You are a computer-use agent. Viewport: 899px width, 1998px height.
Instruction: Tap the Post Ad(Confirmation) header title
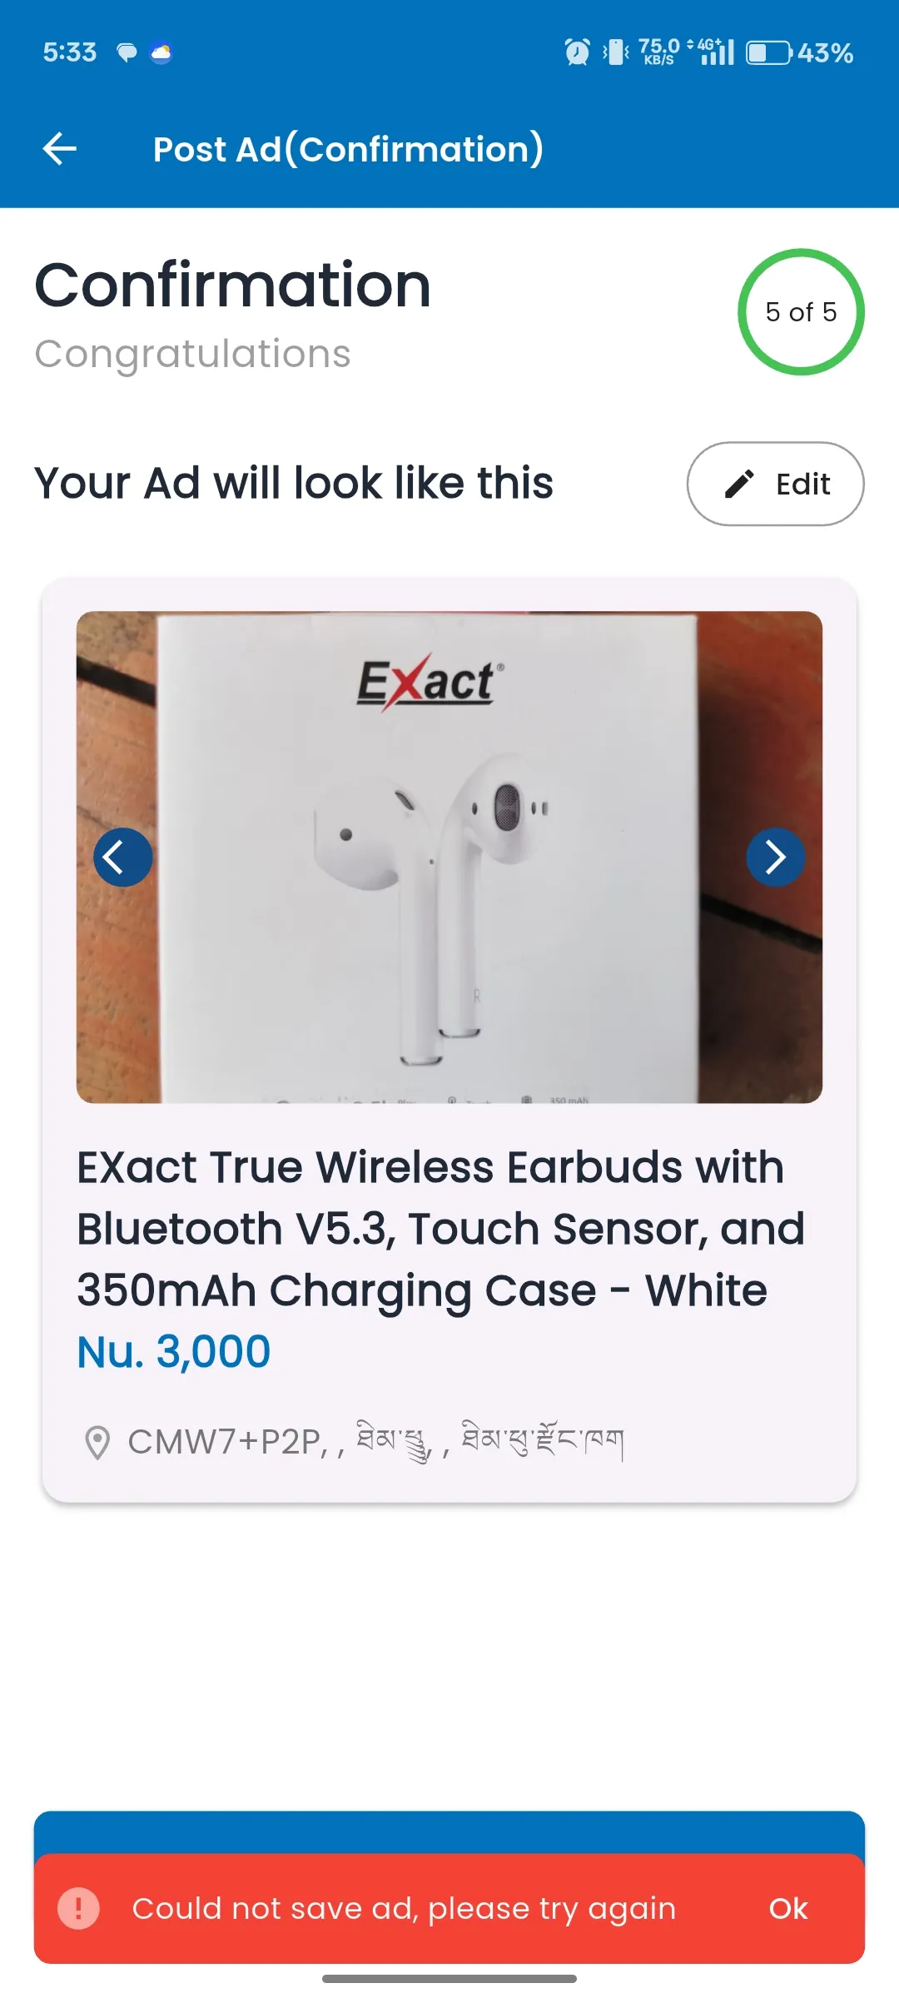348,150
